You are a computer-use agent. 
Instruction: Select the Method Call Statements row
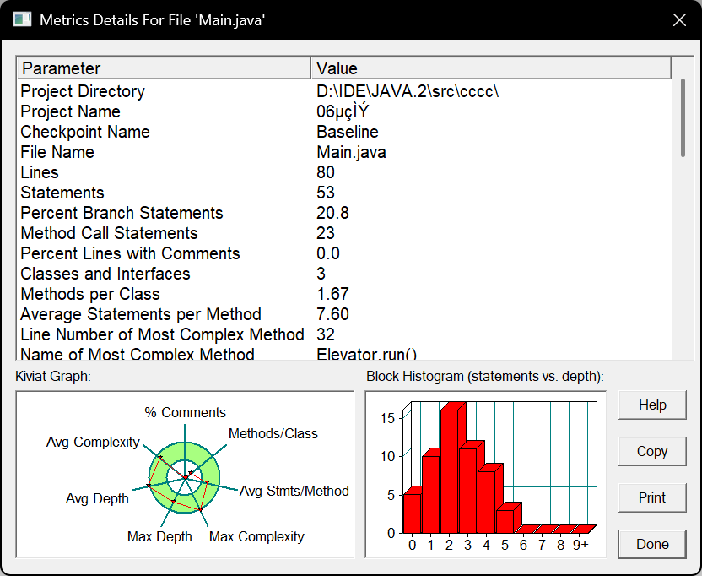[x=344, y=233]
